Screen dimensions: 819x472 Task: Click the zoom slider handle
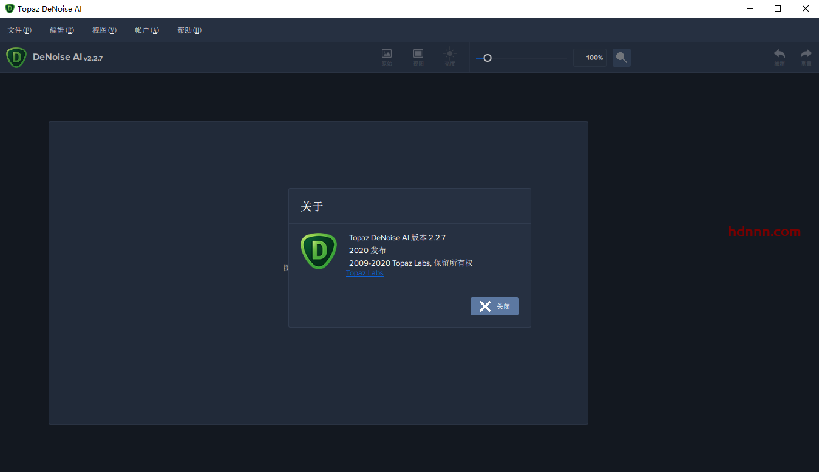(487, 58)
